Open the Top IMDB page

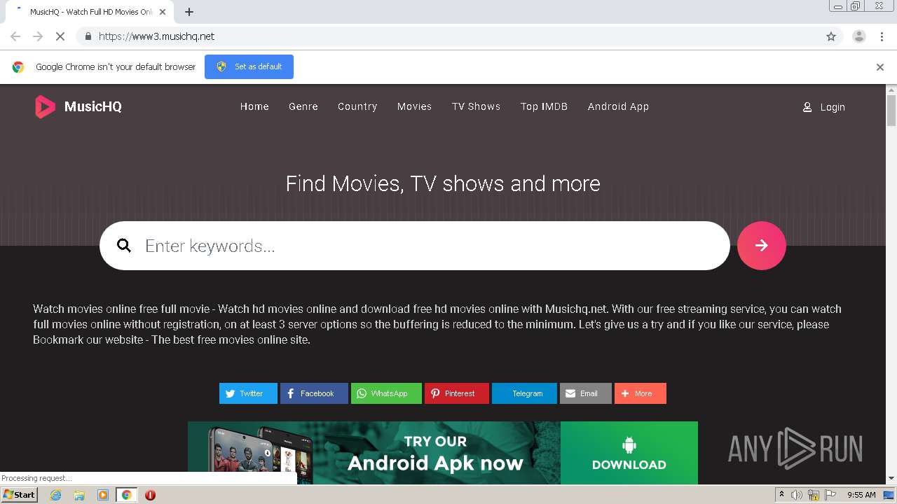click(x=544, y=106)
